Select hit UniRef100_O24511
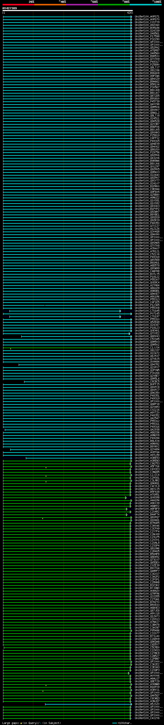 pos(147,119)
